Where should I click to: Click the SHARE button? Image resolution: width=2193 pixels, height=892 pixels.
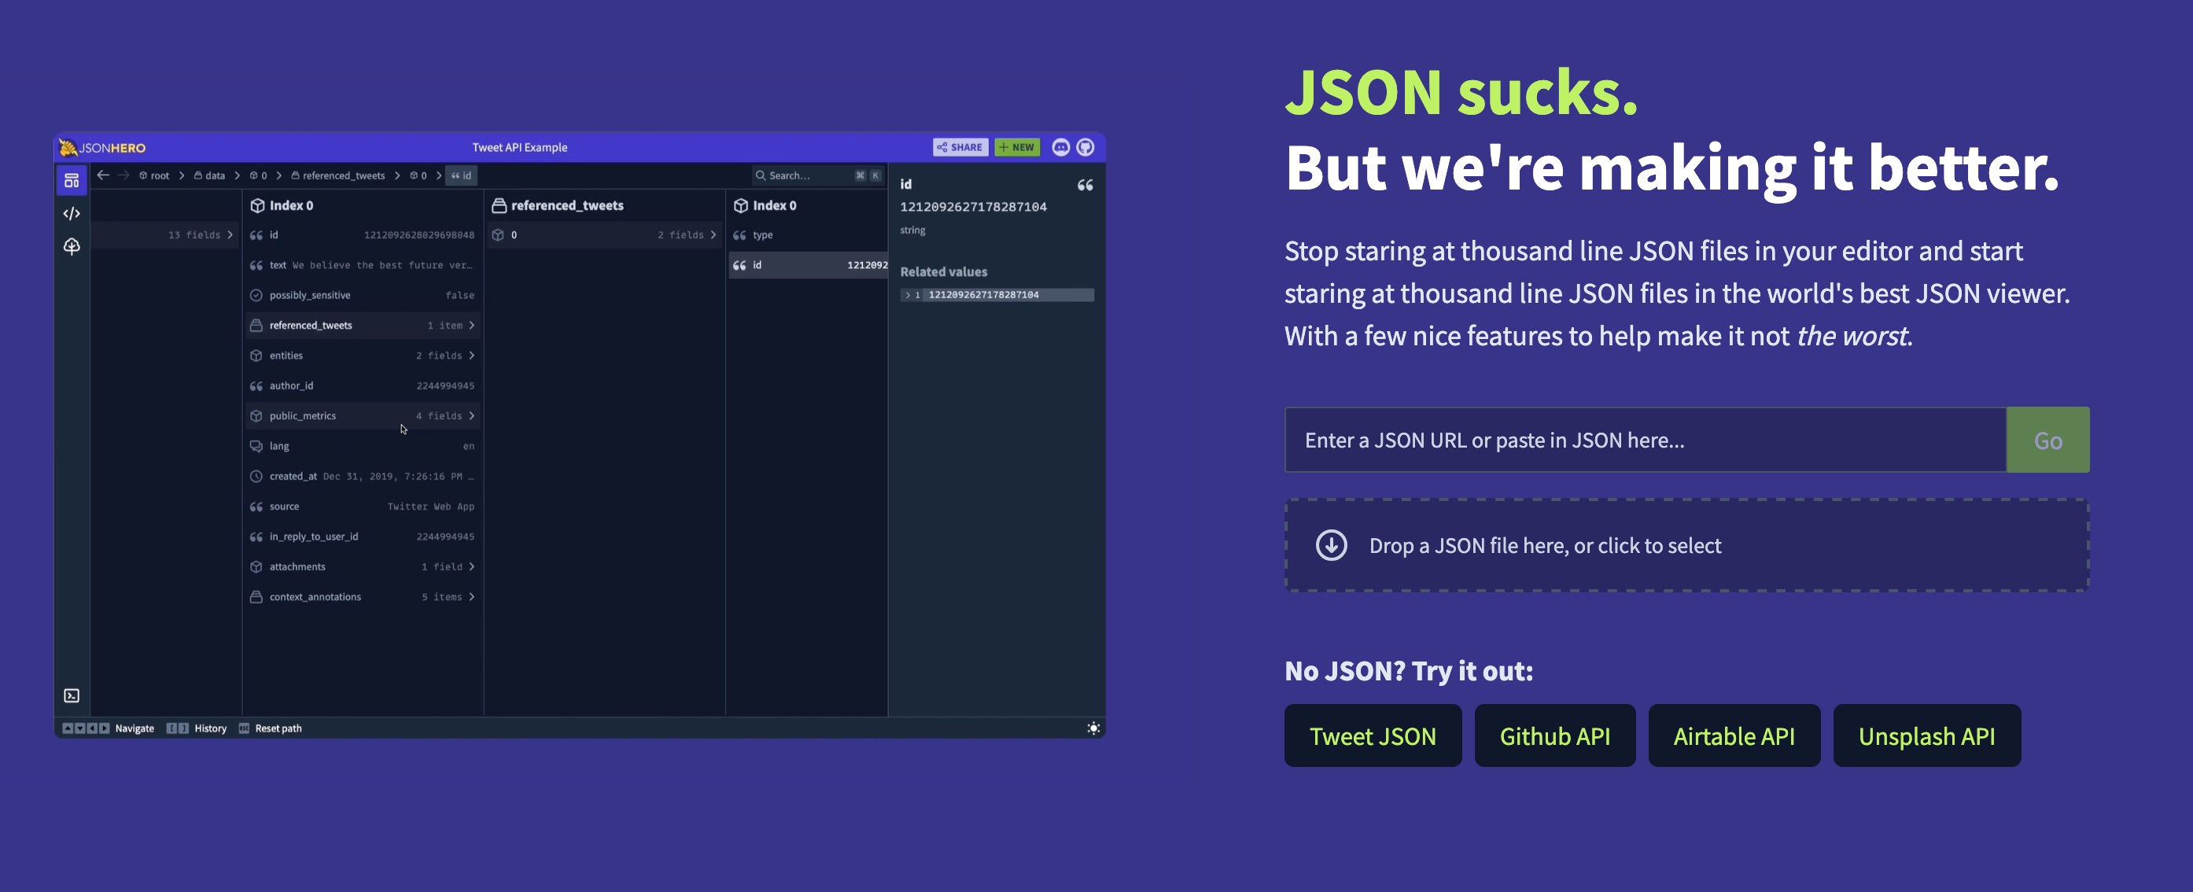click(960, 147)
